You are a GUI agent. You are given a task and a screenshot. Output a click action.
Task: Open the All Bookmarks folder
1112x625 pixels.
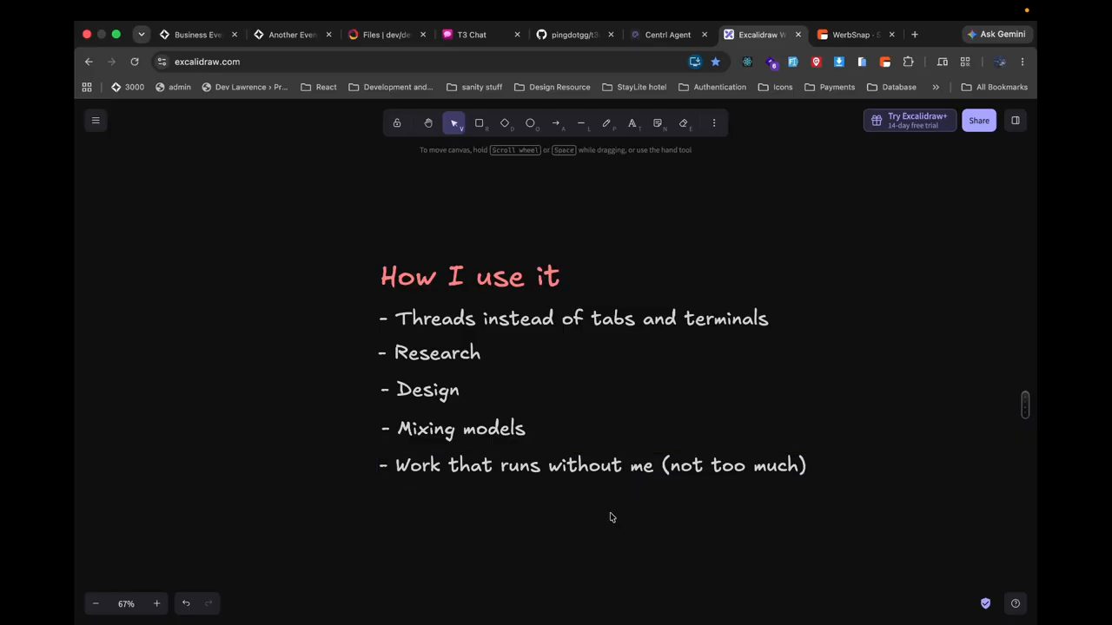(x=994, y=87)
